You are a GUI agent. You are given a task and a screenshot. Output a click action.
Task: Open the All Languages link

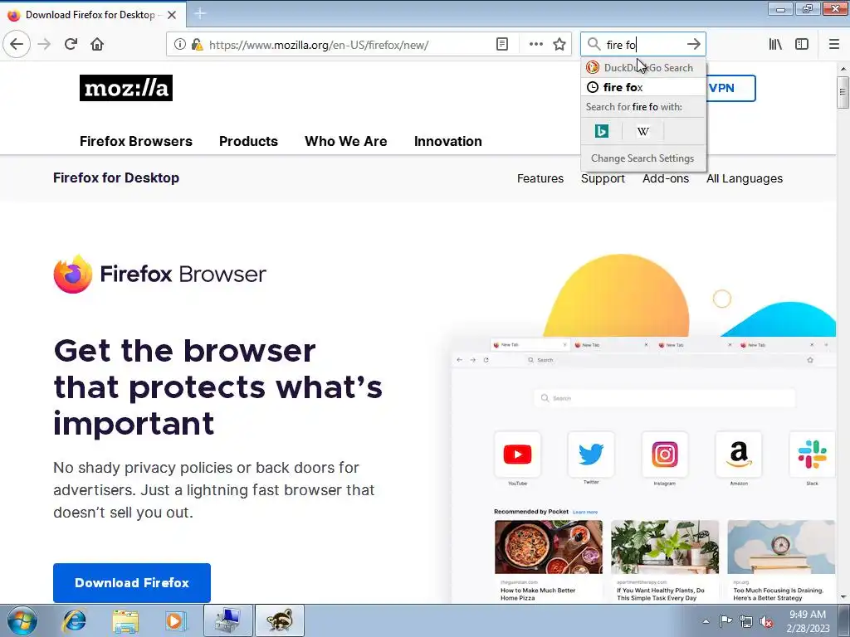pyautogui.click(x=745, y=178)
